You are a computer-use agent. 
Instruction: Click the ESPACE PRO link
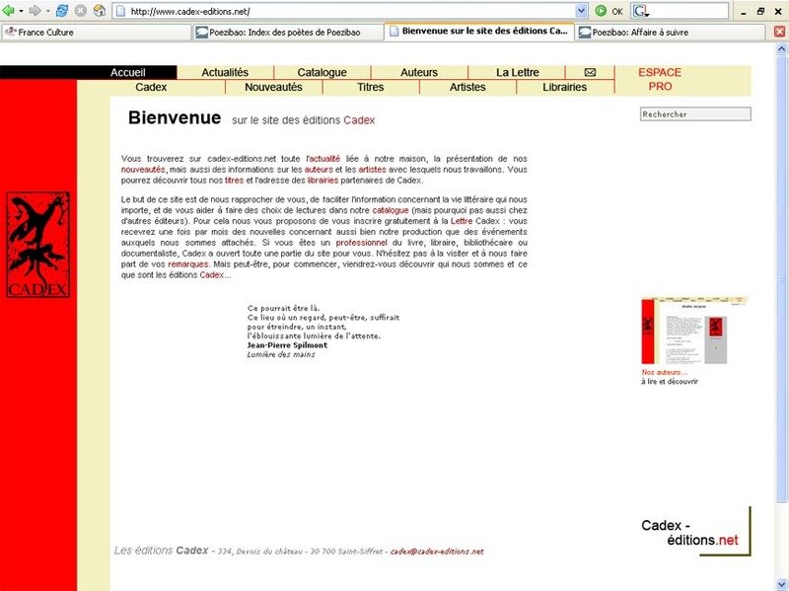(x=659, y=79)
